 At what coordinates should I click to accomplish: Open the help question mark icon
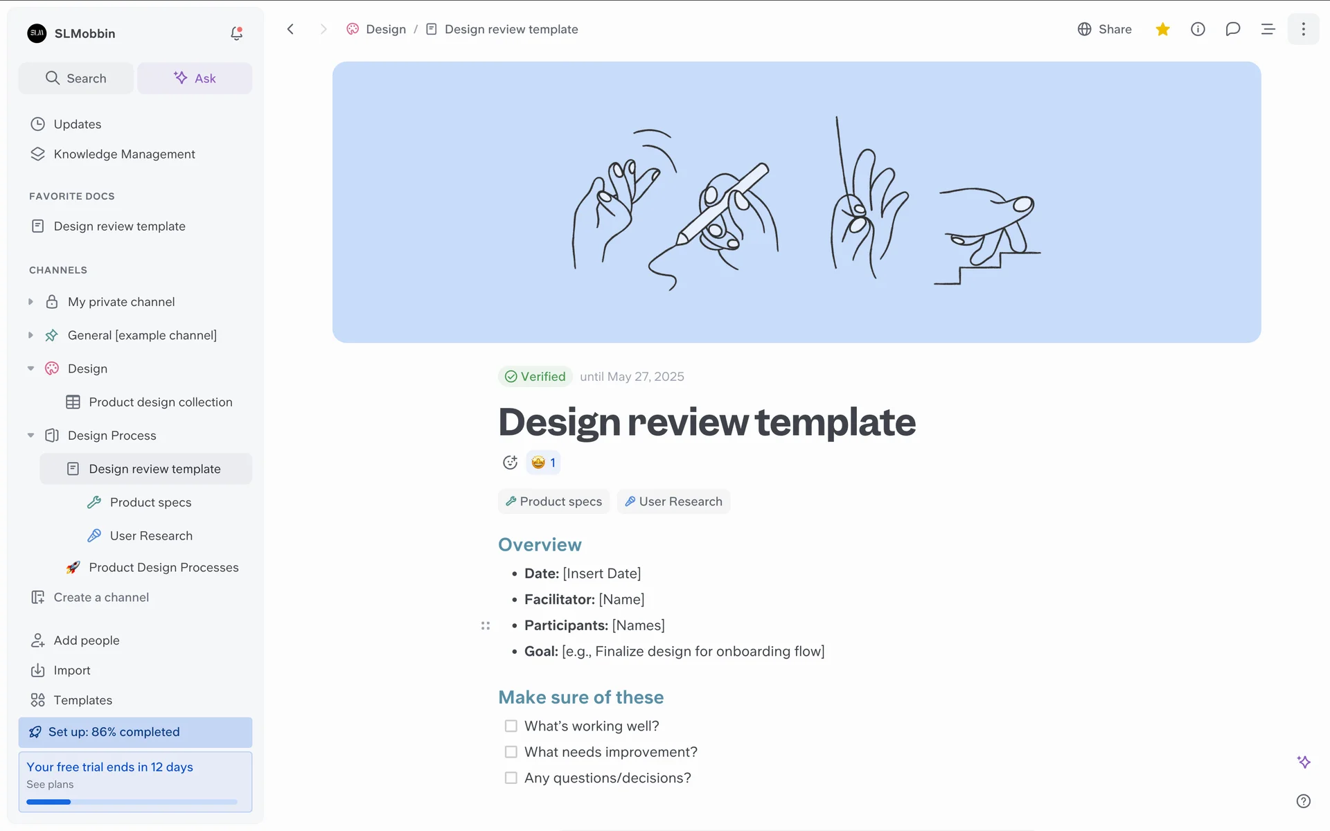pyautogui.click(x=1303, y=801)
